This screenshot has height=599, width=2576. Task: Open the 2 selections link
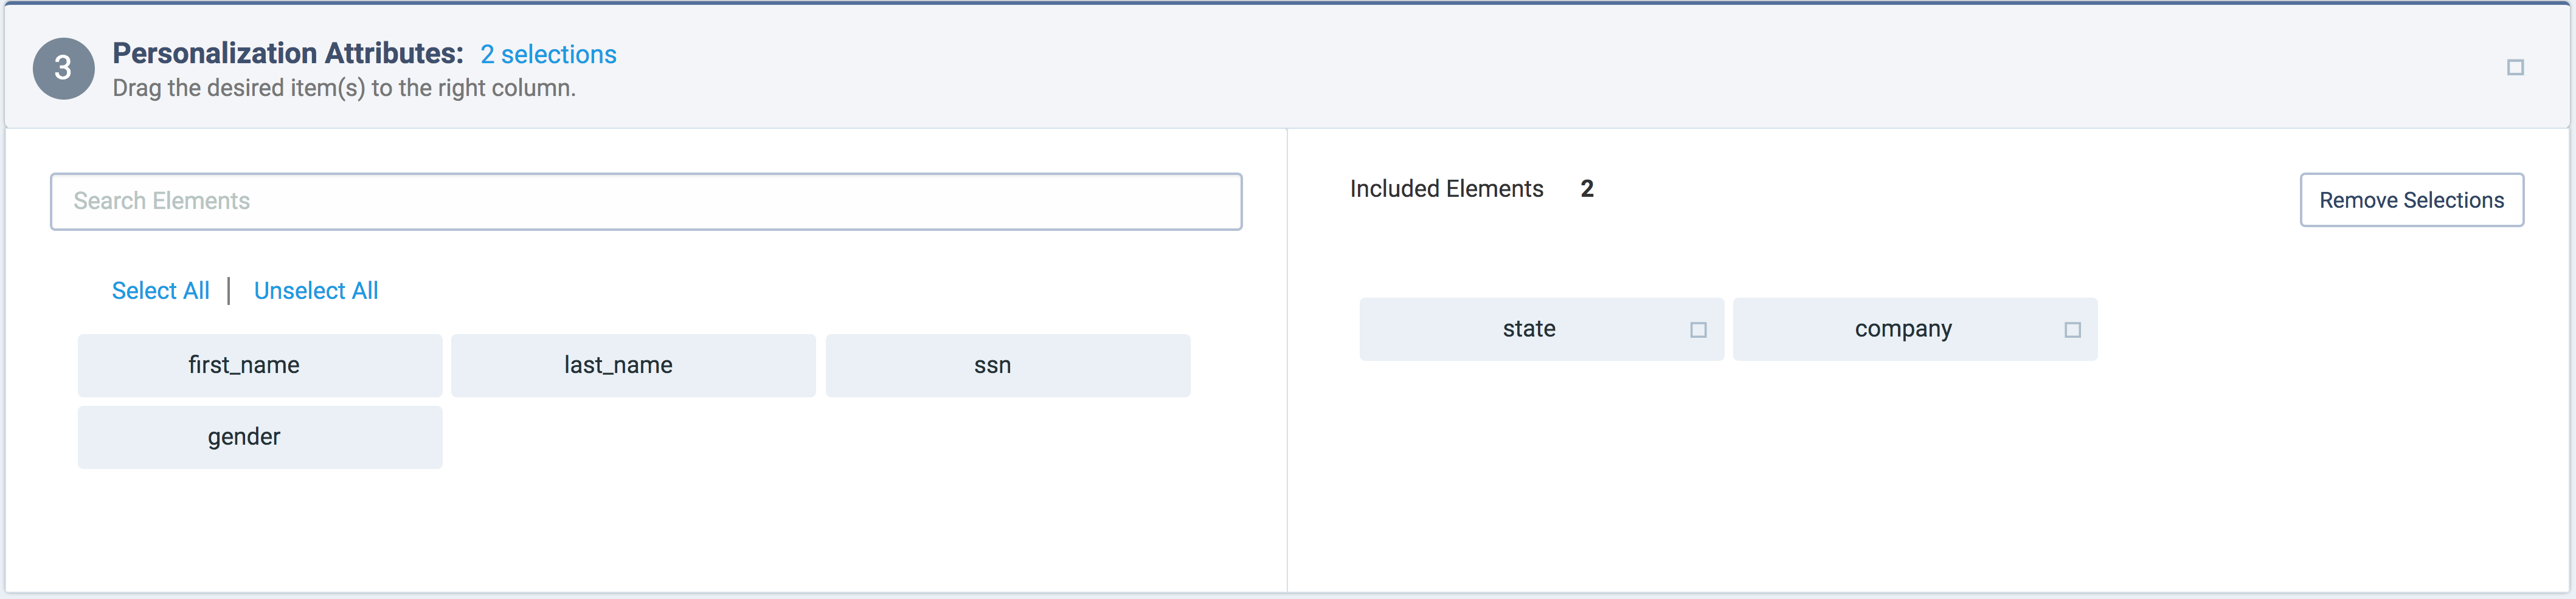[548, 54]
